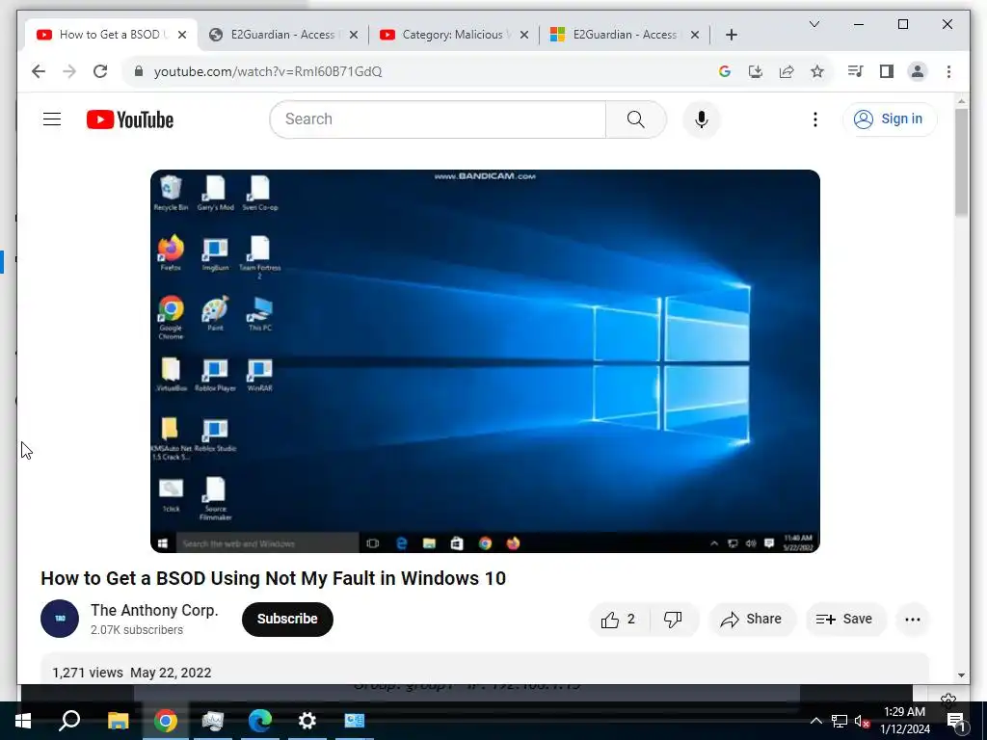
Task: Click the install app icon in address bar
Action: coord(756,71)
